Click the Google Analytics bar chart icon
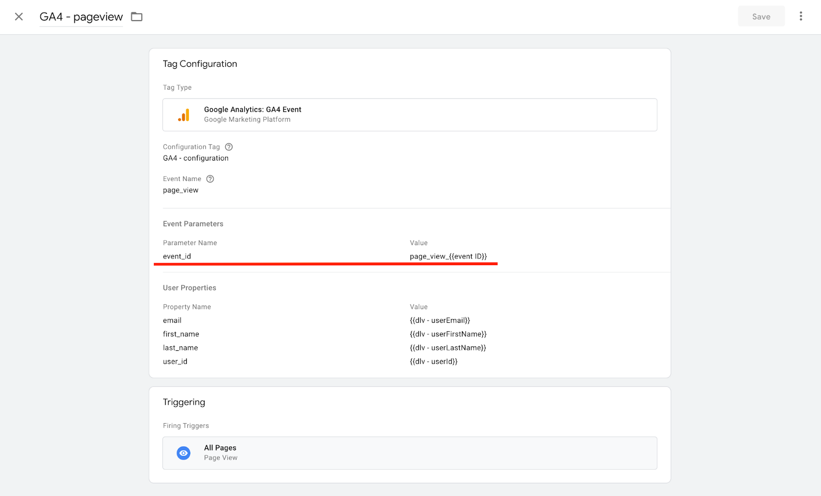Screen dimensions: 821x496 [184, 115]
